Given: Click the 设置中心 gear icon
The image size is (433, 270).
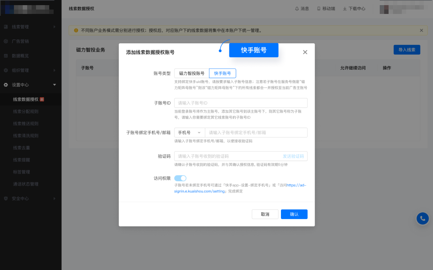Looking at the screenshot, I should (6, 85).
